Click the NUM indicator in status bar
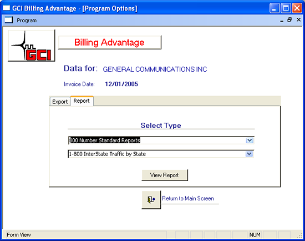 coord(255,235)
